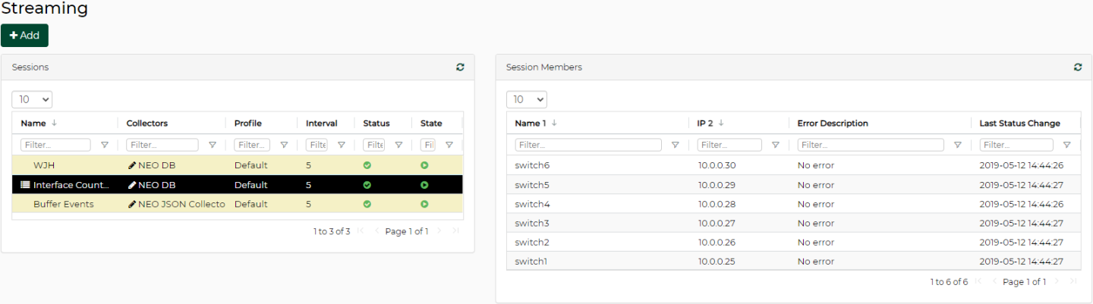Viewport: 1093px width, 304px height.
Task: Open Session Members page size dropdown
Action: [x=527, y=99]
